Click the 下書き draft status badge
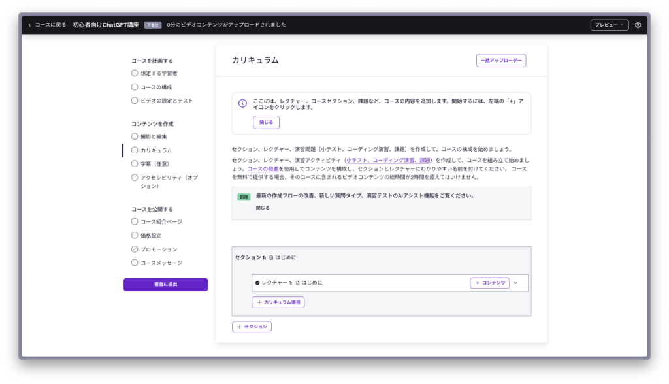Image resolution: width=669 pixels, height=384 pixels. point(152,25)
